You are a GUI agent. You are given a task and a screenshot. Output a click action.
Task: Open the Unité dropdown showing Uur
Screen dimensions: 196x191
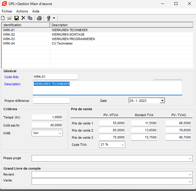[47, 133]
